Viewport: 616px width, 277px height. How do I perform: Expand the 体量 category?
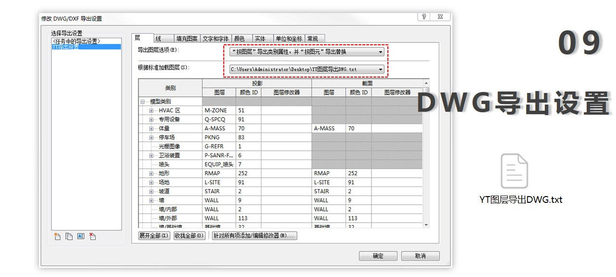point(151,129)
